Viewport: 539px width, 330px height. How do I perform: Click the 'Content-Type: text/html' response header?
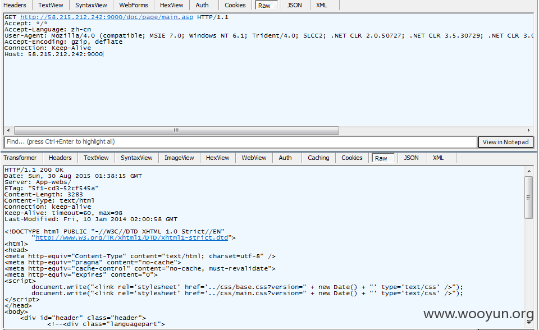tap(49, 201)
